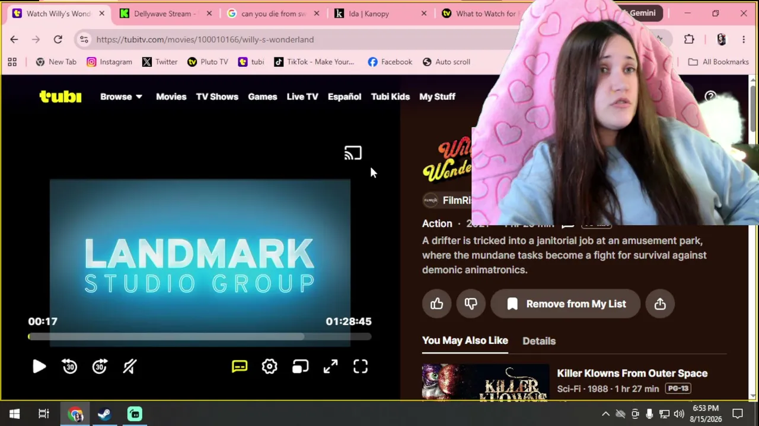Open the Auto scroll bookmark
759x426 pixels.
446,62
